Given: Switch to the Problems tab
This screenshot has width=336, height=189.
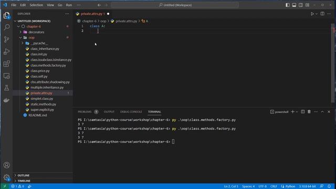Looking at the screenshot, I should click(85, 112).
